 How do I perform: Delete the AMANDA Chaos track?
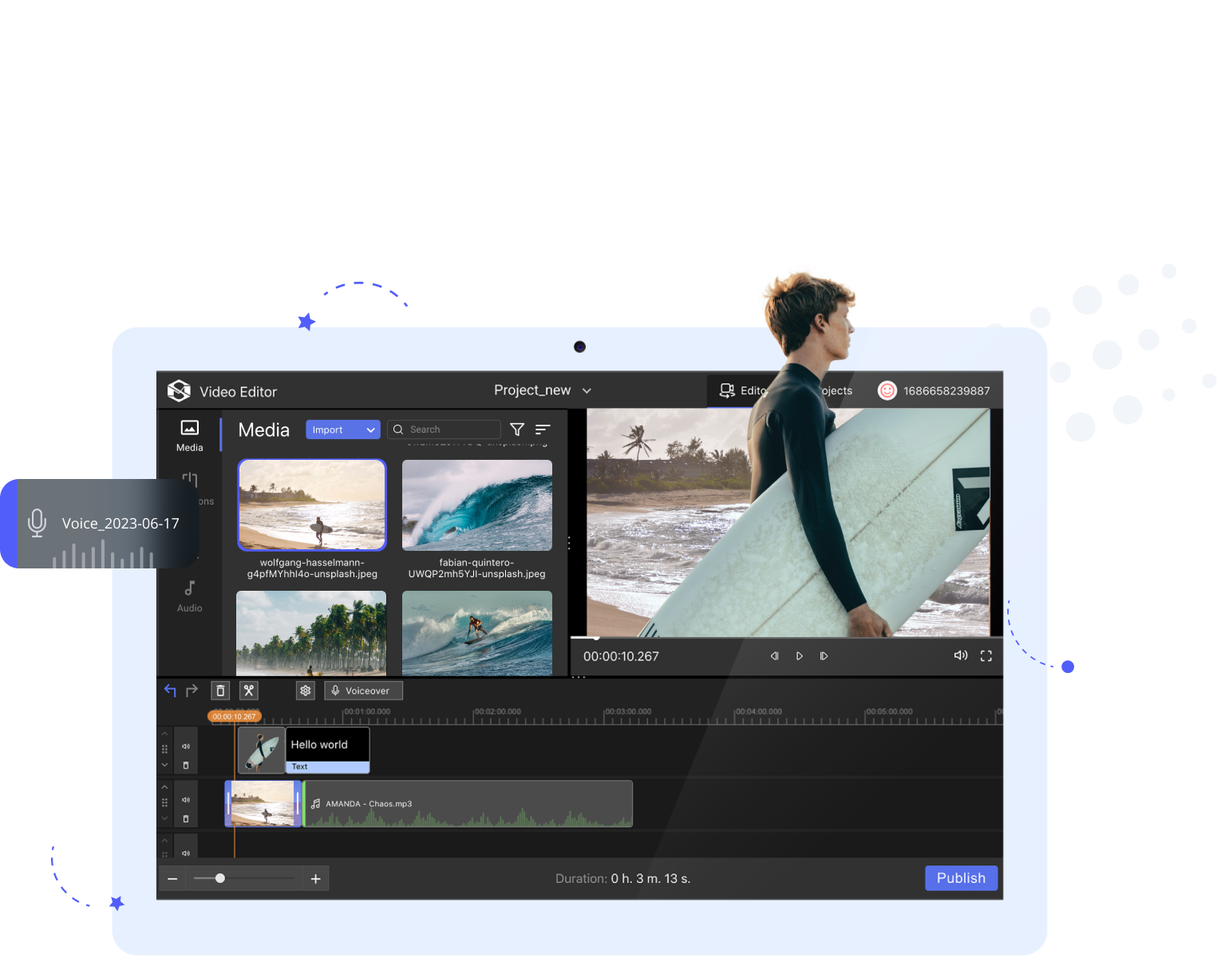[186, 819]
